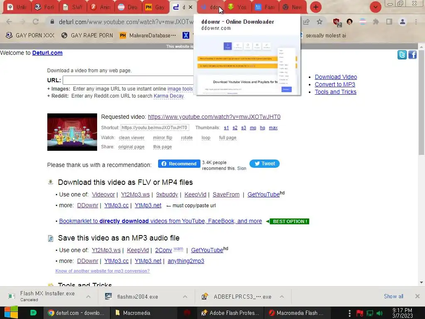Click the Twitter icon at the page top right
Screen dimensions: 425x319
(402, 55)
